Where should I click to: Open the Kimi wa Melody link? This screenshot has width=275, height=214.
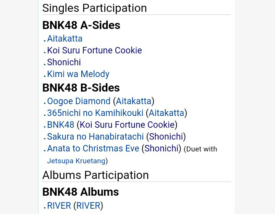pyautogui.click(x=78, y=74)
